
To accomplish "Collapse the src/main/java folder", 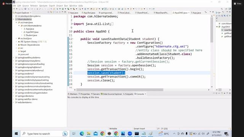I will coord(16,22).
